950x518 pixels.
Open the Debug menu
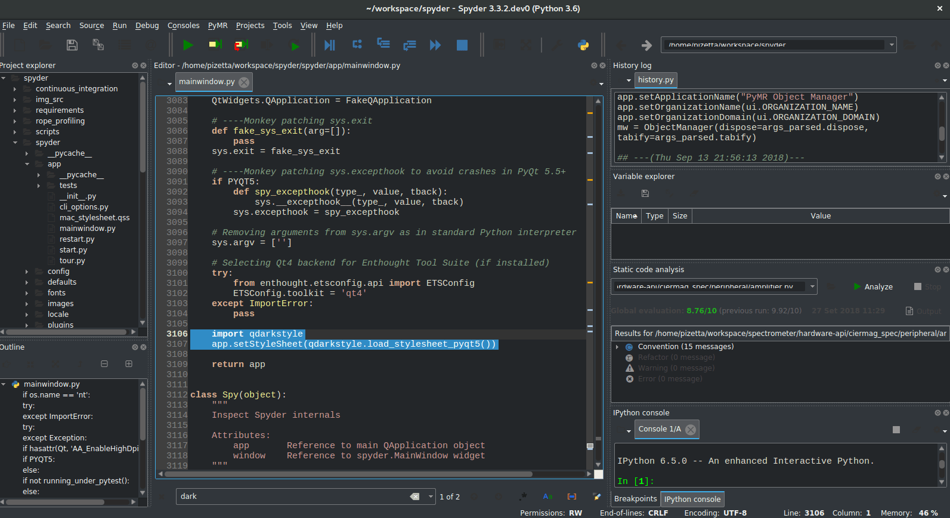(147, 26)
